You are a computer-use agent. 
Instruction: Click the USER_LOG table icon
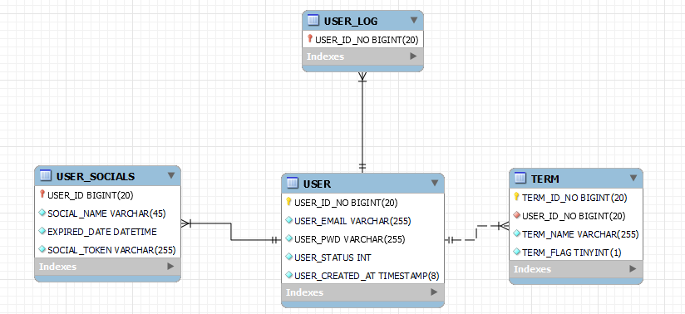[x=313, y=20]
